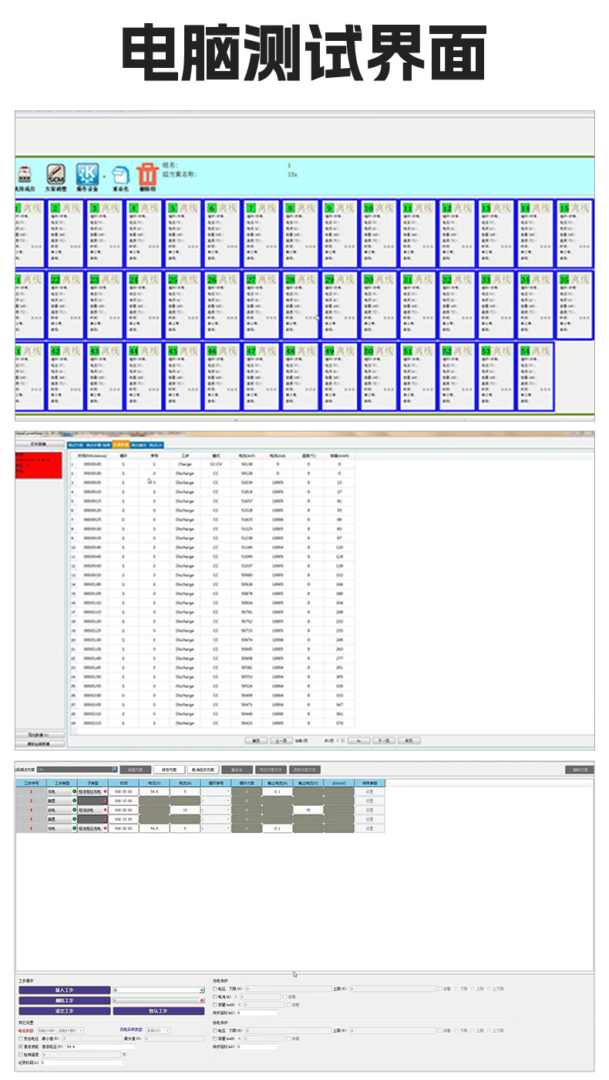Click channel 46 green number badge
Viewport: 609px width, 1080px height.
(x=212, y=350)
